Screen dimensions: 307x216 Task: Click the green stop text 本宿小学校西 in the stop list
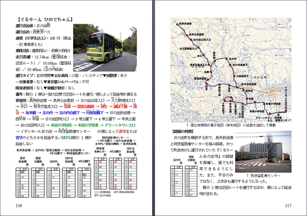[61, 125]
